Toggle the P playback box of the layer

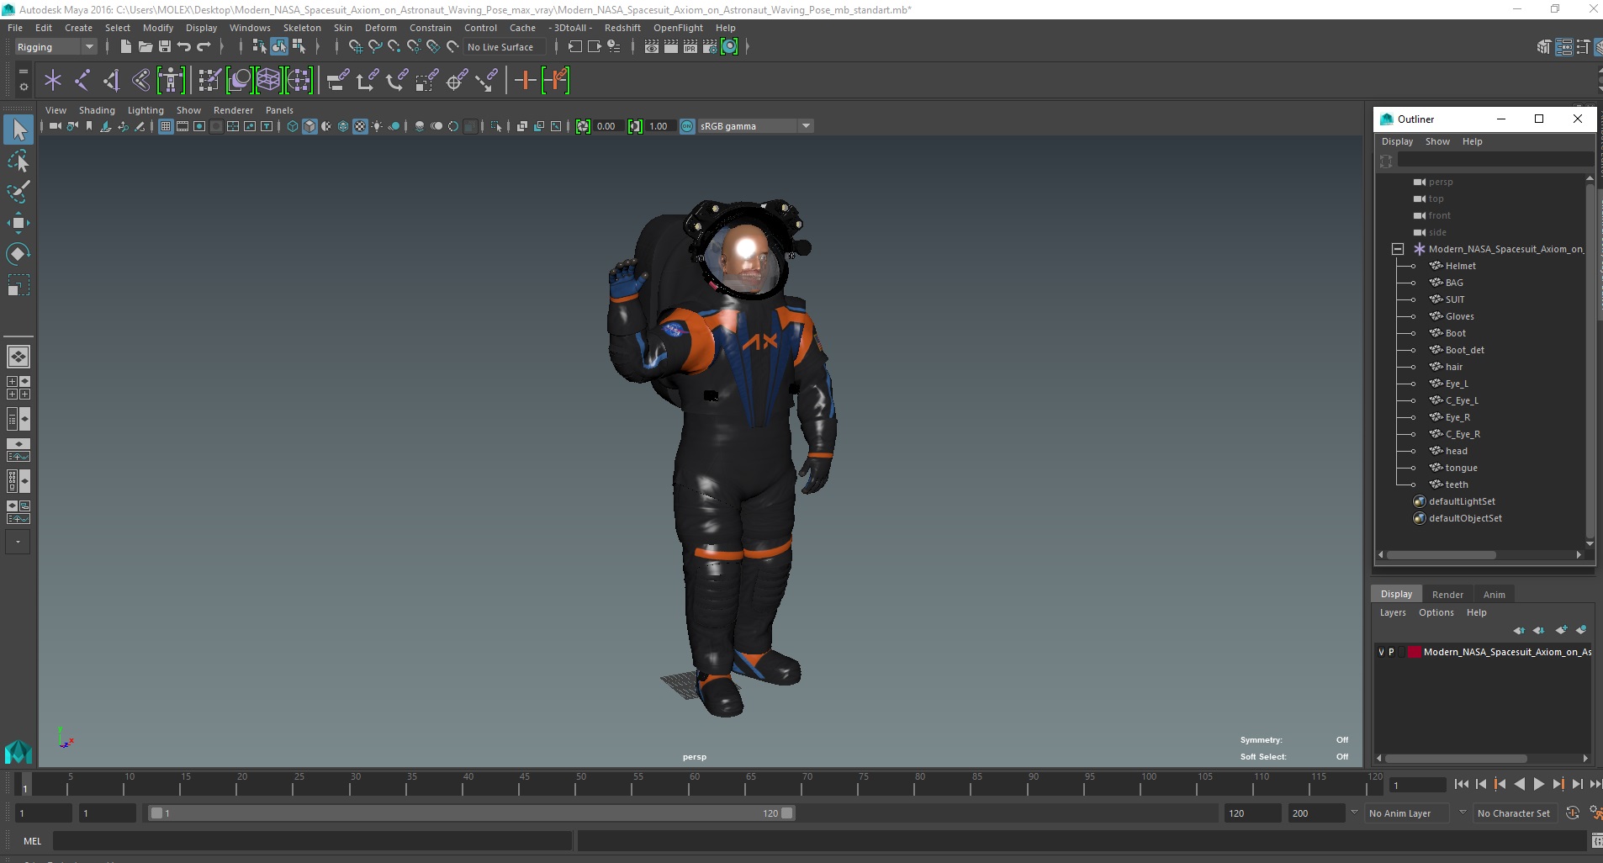coord(1391,652)
